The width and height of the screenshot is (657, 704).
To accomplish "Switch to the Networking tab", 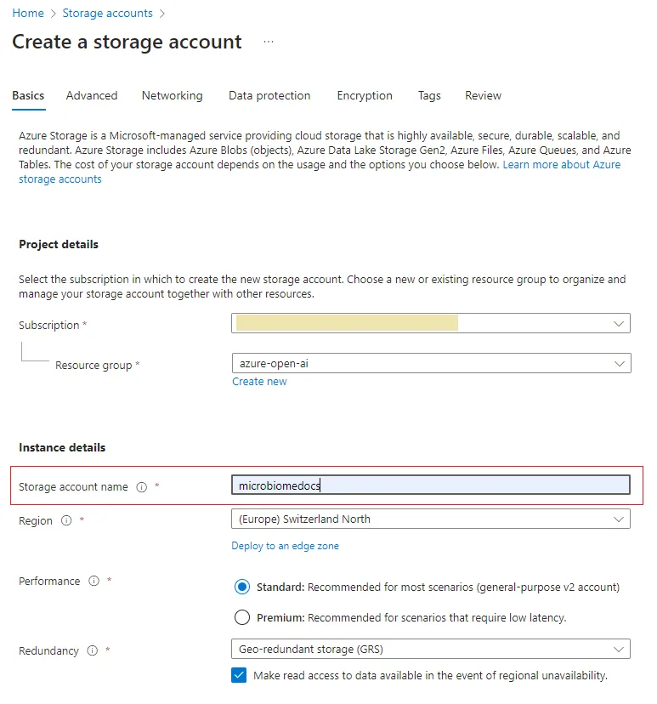I will pos(173,95).
